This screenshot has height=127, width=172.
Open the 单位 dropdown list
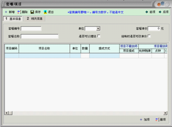[98, 28]
